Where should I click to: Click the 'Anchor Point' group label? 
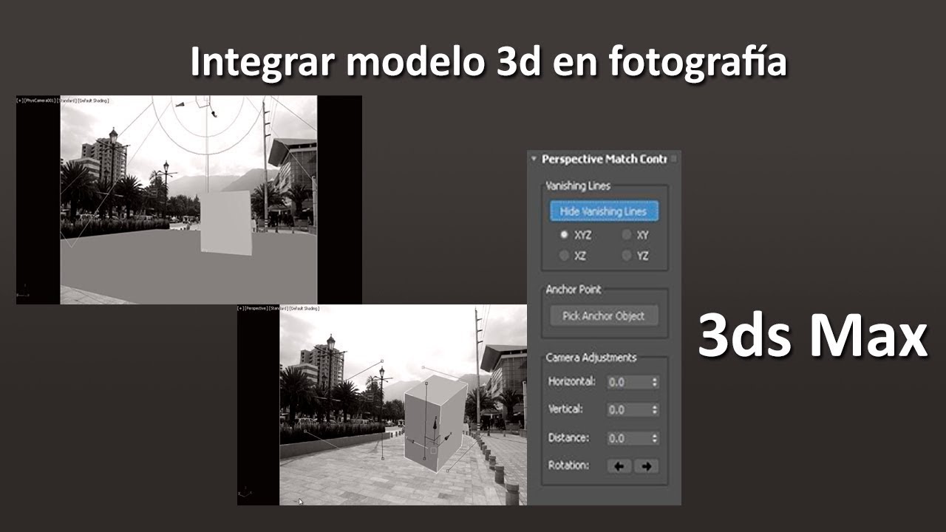coord(574,290)
